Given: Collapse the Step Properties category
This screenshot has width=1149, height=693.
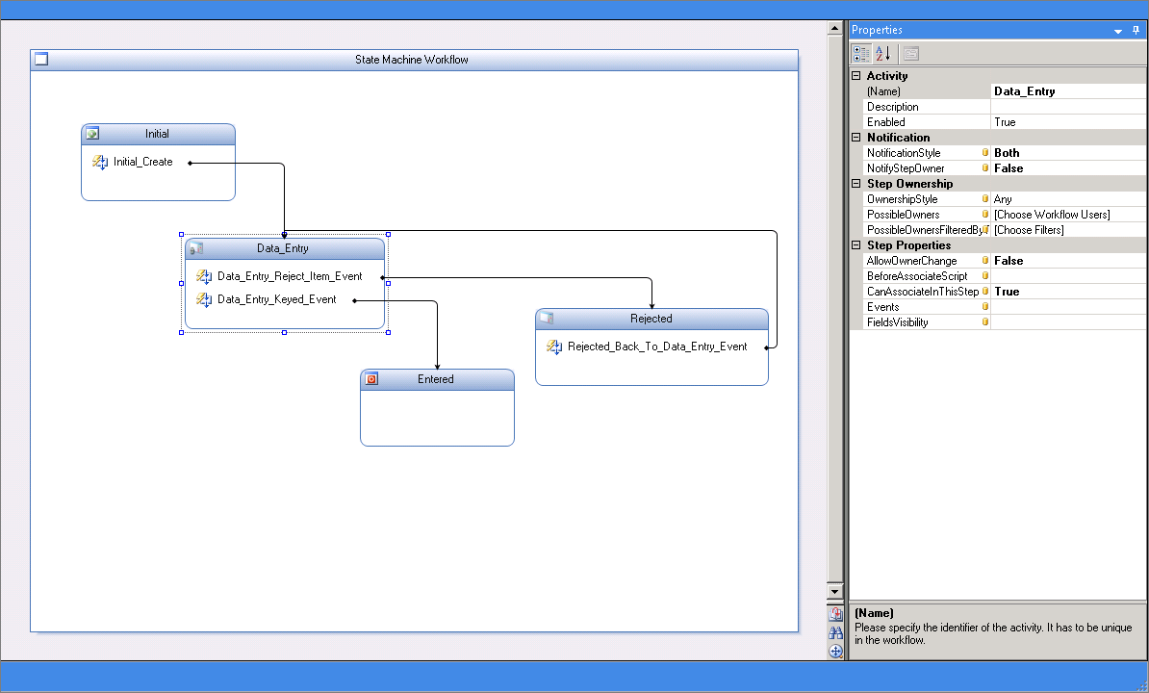Looking at the screenshot, I should click(x=855, y=244).
